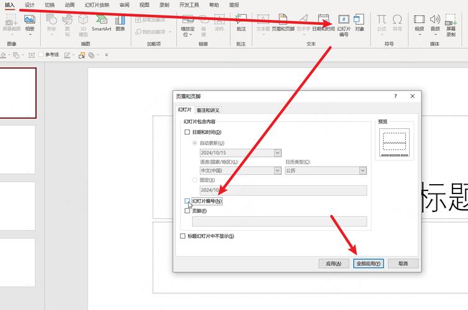Check the 幻灯片编号 checkbox in dialog
The image size is (468, 310).
pos(187,201)
